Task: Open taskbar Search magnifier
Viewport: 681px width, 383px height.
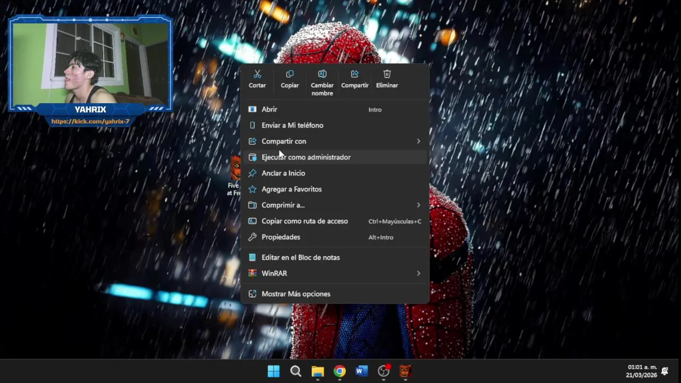Action: click(296, 371)
